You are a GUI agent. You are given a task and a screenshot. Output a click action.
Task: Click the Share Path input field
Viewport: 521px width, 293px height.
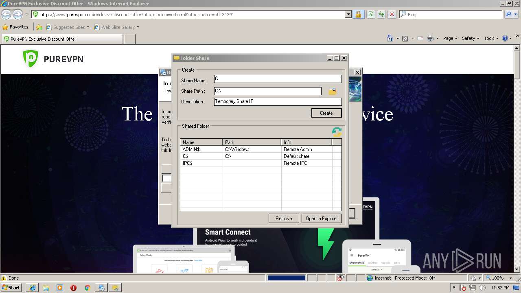point(268,91)
